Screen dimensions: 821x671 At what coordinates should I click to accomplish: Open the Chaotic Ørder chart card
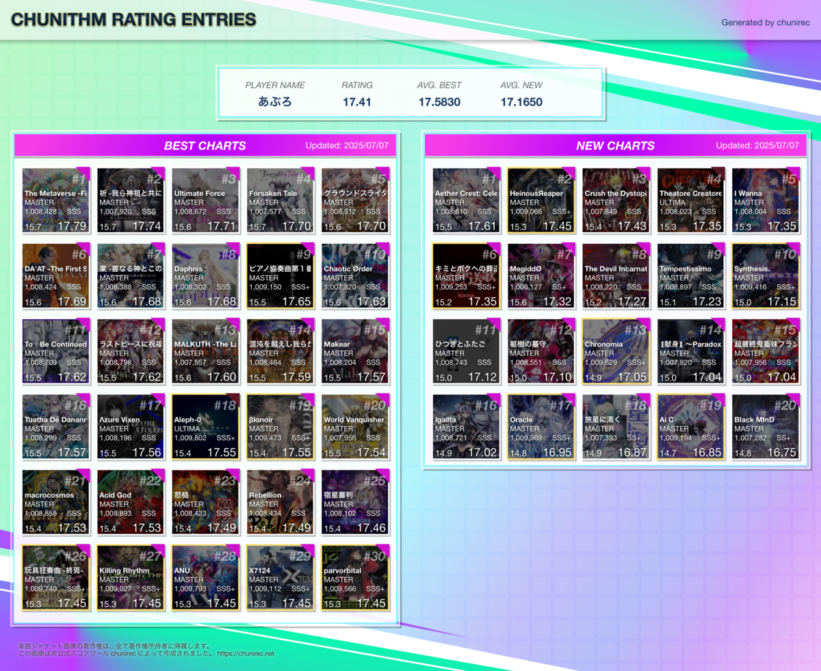point(357,276)
